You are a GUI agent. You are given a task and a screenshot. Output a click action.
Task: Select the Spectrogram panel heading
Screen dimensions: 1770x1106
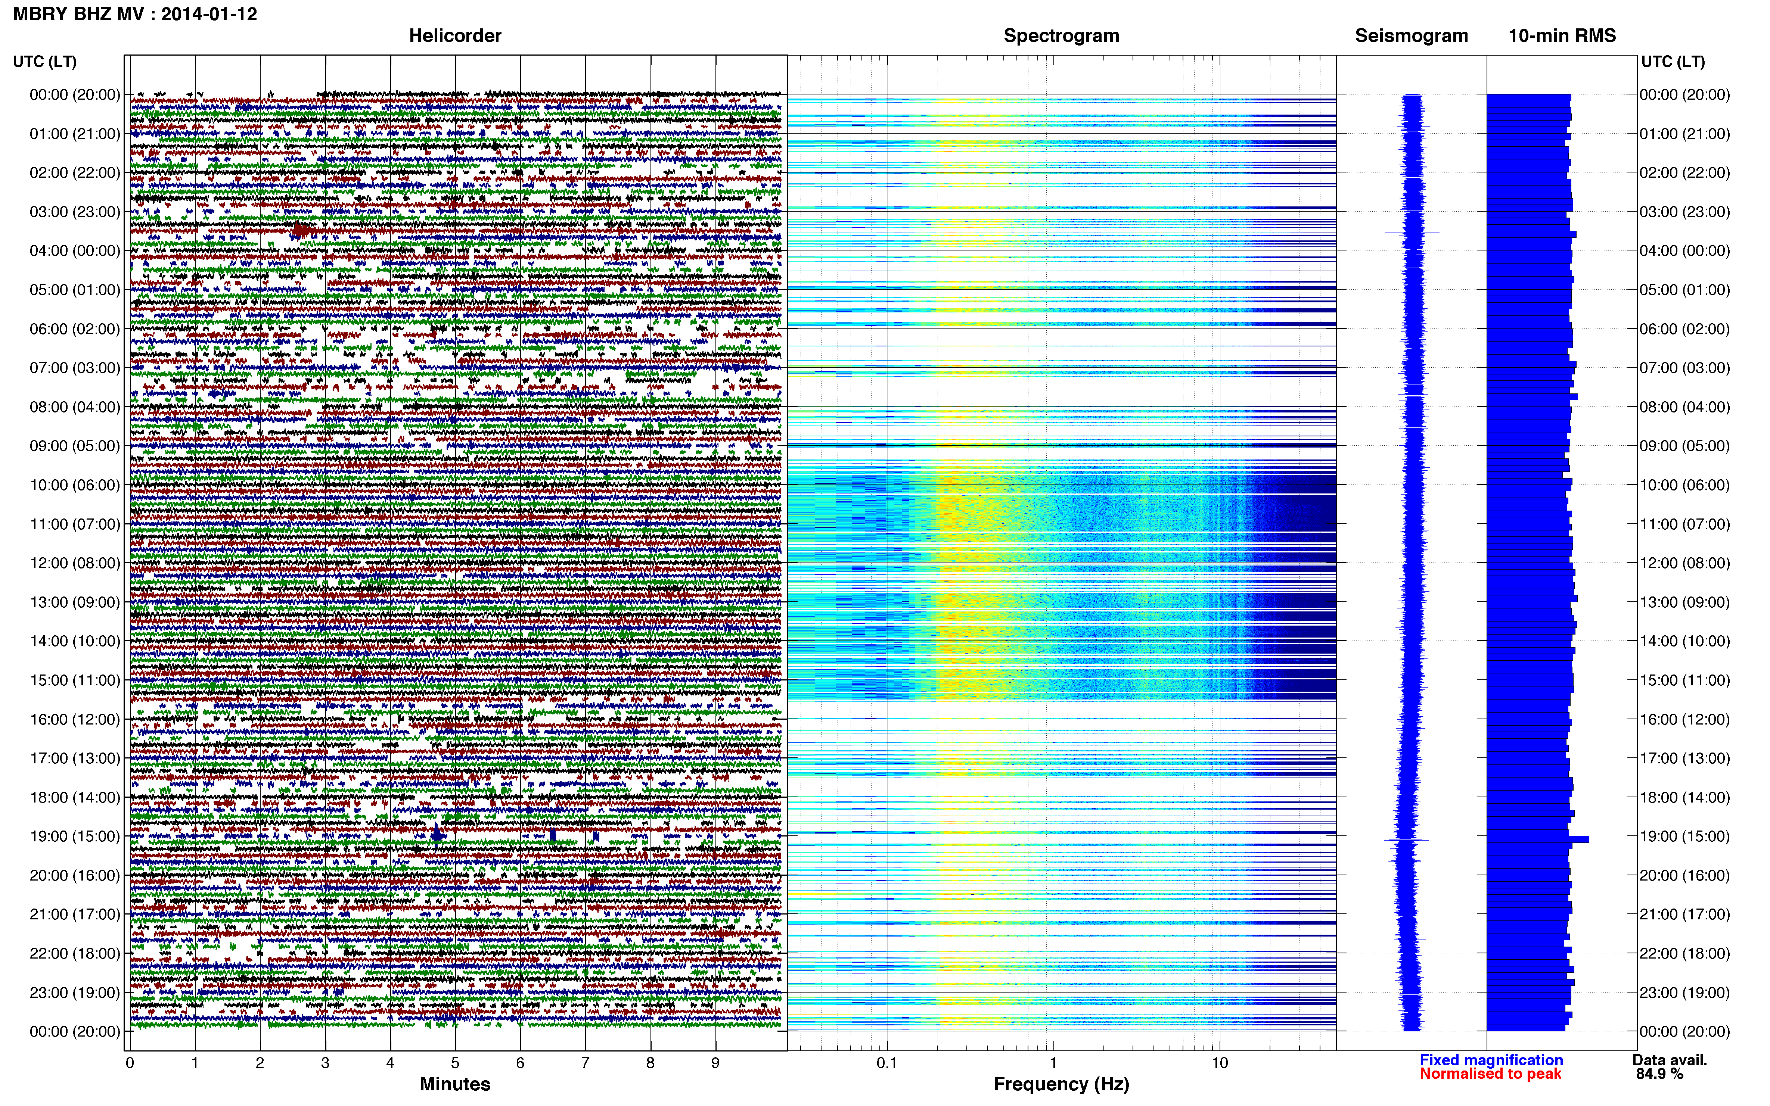click(1061, 36)
